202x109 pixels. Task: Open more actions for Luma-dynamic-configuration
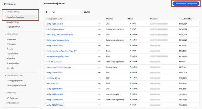coord(99,56)
